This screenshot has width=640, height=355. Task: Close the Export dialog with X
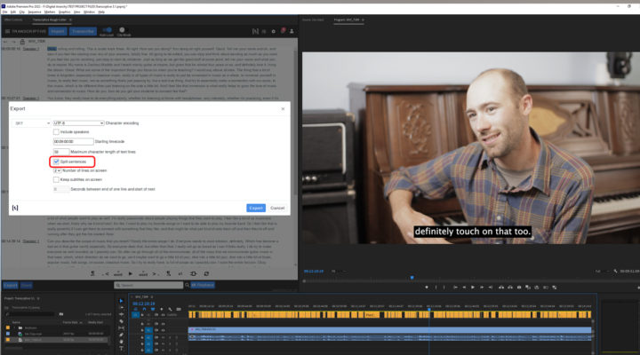[x=283, y=109]
